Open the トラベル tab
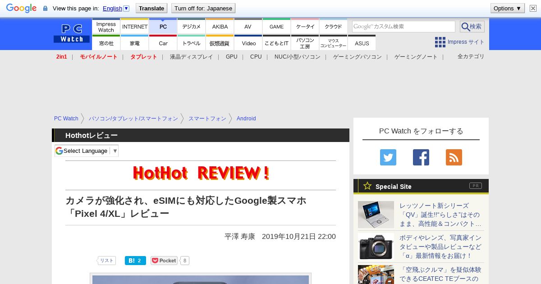Image resolution: width=541 pixels, height=284 pixels. 192,43
